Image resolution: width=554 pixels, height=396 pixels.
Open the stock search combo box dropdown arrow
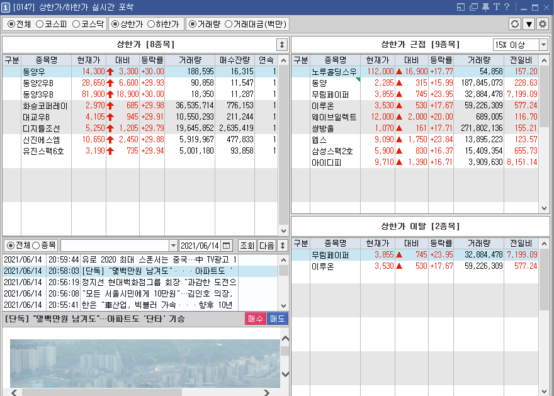tap(173, 245)
